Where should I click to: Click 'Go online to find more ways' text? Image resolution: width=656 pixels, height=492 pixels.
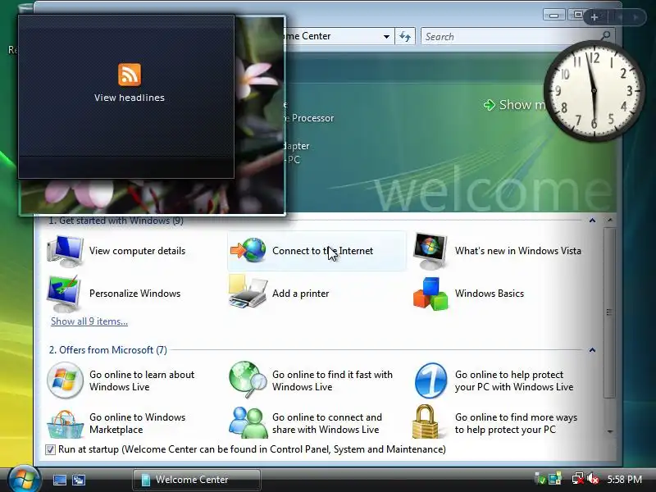click(x=516, y=423)
